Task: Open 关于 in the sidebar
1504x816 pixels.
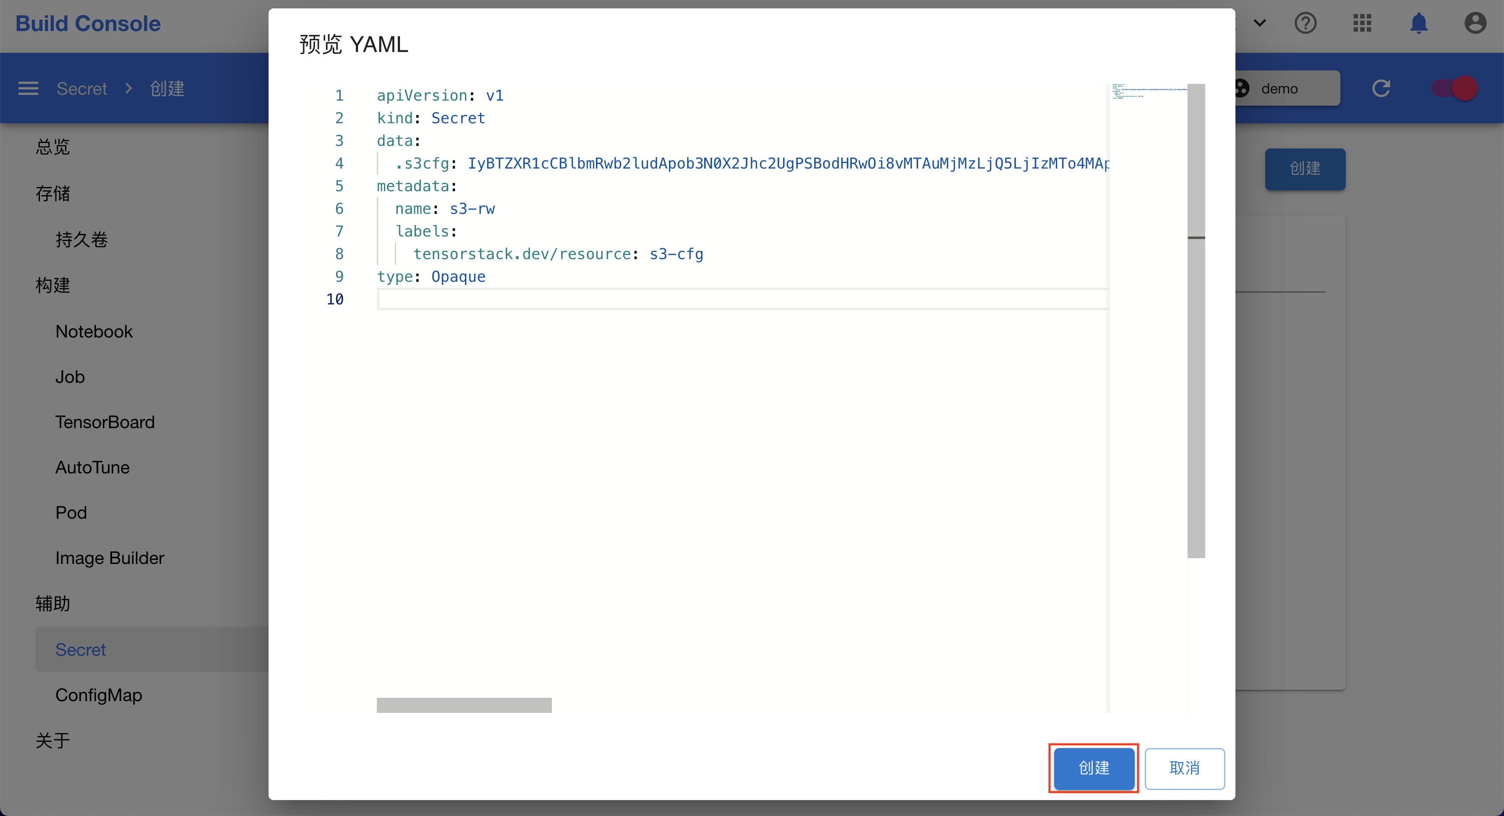Action: (52, 741)
